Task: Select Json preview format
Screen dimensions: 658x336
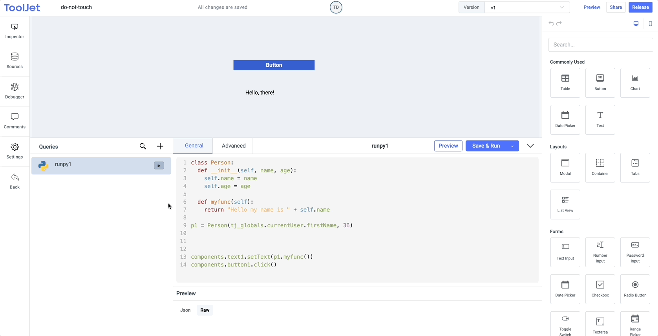Action: pyautogui.click(x=185, y=310)
